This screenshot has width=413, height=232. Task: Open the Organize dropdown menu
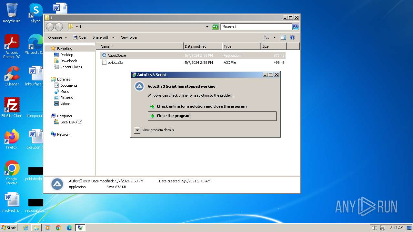click(58, 37)
